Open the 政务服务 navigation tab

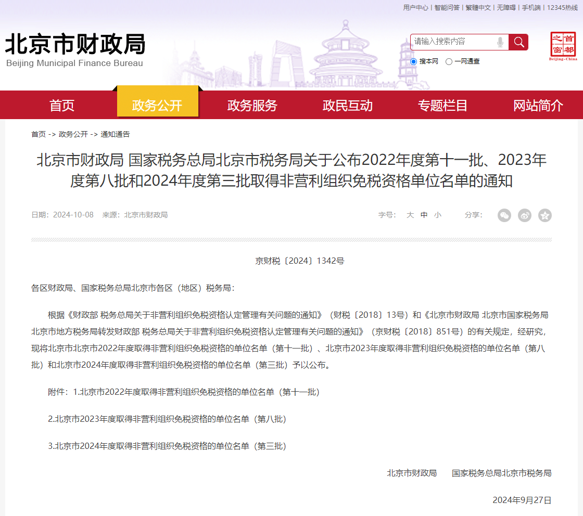click(252, 106)
